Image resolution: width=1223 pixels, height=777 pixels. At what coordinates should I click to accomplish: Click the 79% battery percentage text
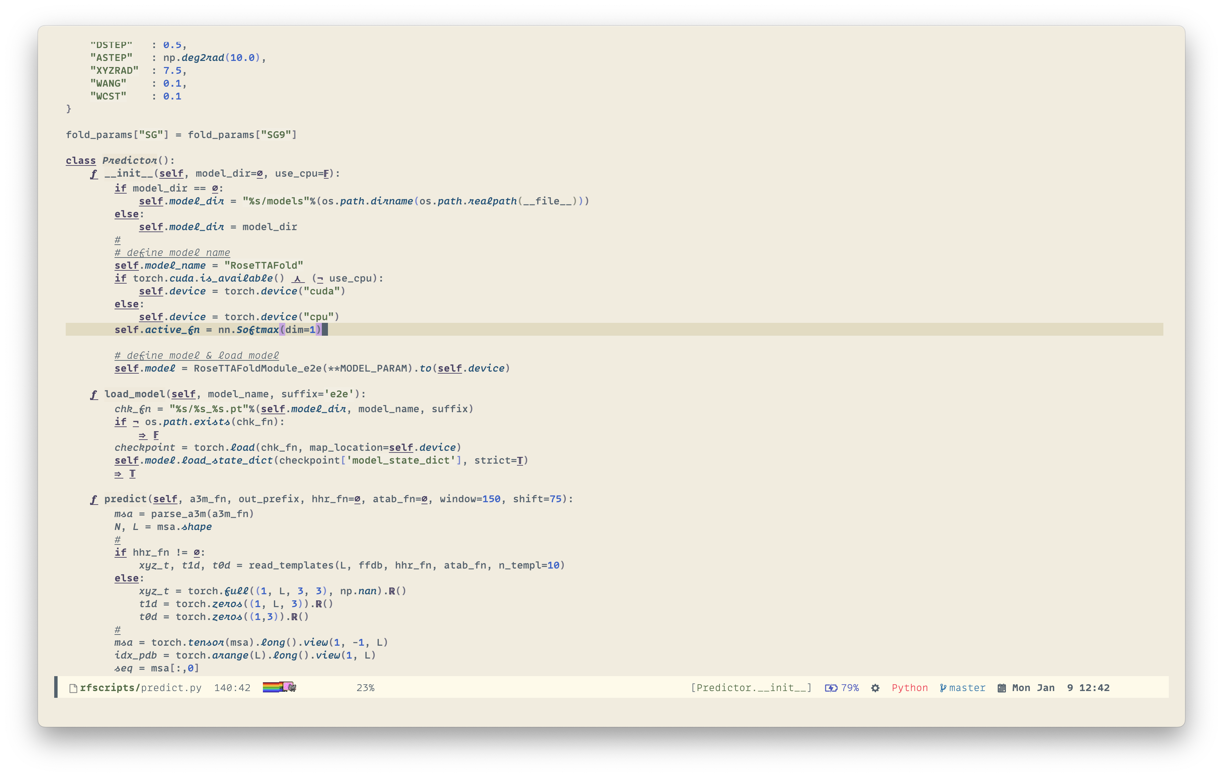click(850, 688)
